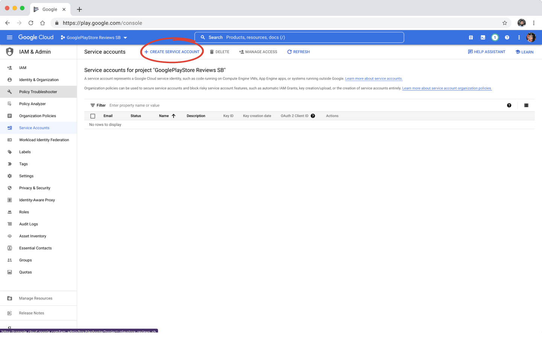Click service account organization policies link
The height and width of the screenshot is (337, 542).
447,88
